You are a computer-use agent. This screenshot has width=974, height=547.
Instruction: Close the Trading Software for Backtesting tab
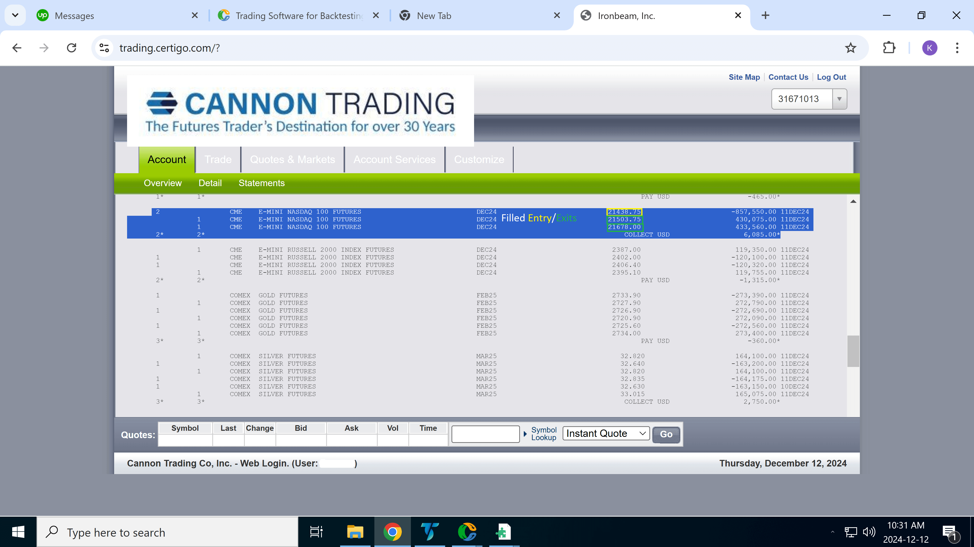pyautogui.click(x=376, y=15)
